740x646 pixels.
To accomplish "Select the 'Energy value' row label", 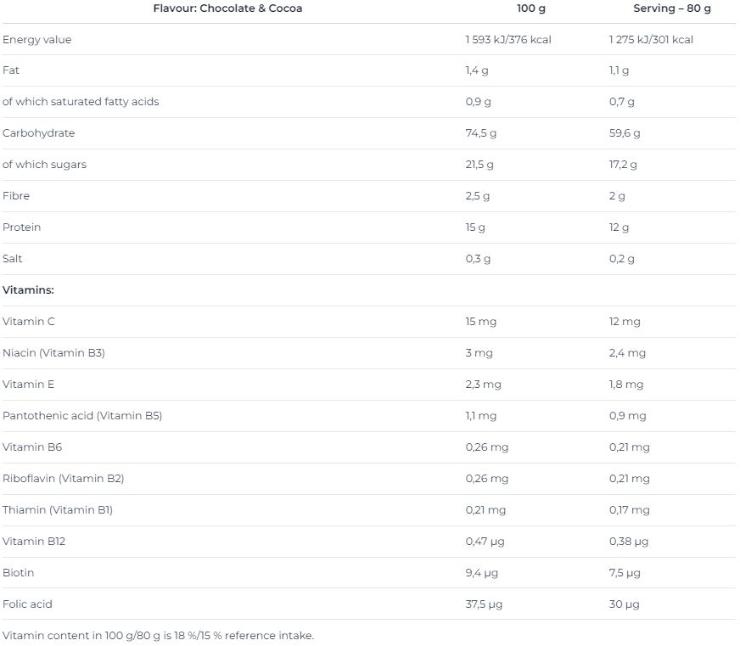I will (x=37, y=40).
